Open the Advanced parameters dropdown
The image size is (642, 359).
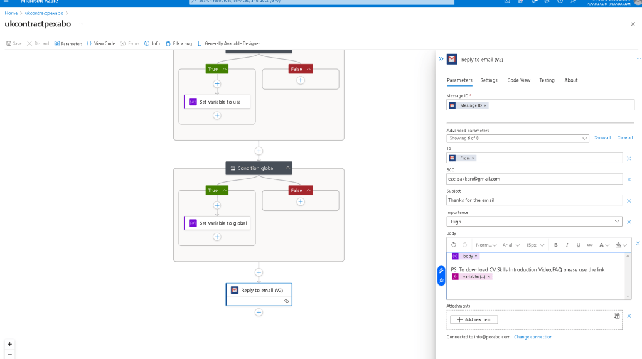pos(518,138)
